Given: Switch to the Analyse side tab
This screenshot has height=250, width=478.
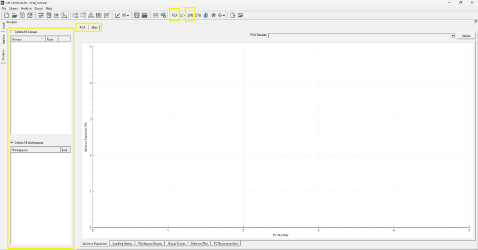Looking at the screenshot, I should [4, 55].
